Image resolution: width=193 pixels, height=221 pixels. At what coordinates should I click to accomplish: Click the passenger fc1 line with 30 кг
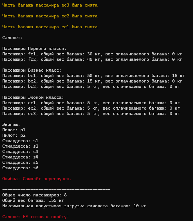[92, 54]
